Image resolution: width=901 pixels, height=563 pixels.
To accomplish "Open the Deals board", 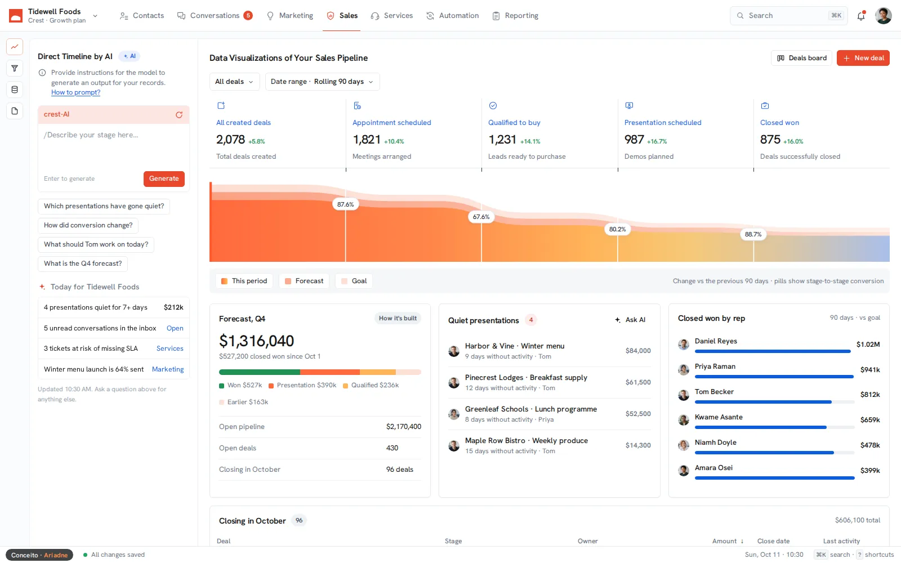I will 801,58.
